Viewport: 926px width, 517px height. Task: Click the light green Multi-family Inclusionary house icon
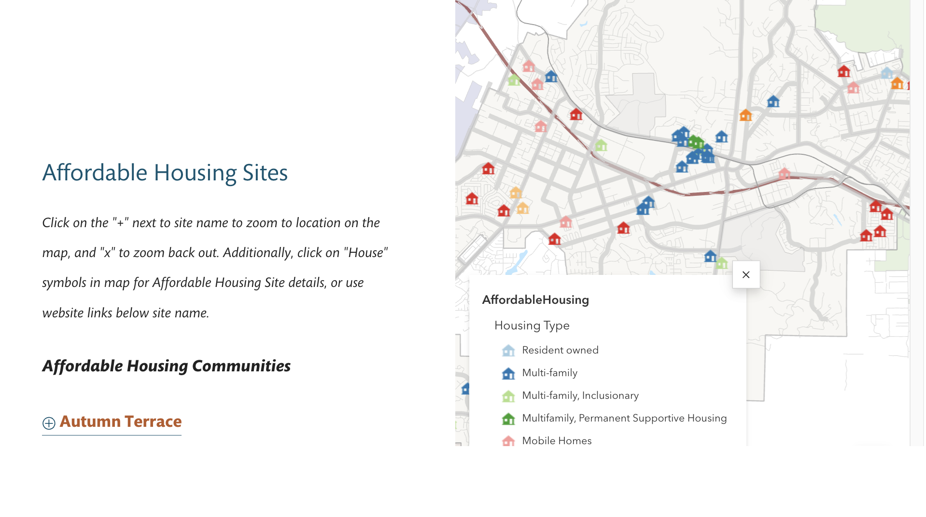(602, 144)
